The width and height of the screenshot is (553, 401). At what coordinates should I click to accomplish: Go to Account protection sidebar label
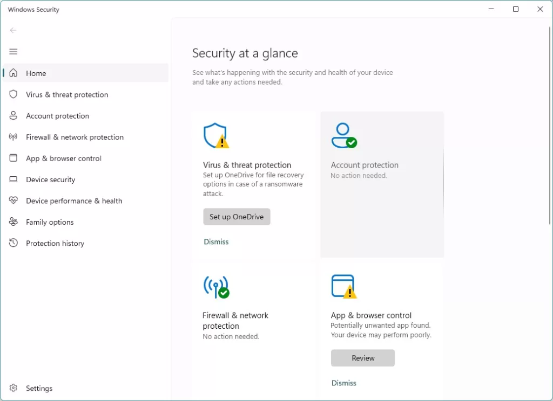[57, 116]
